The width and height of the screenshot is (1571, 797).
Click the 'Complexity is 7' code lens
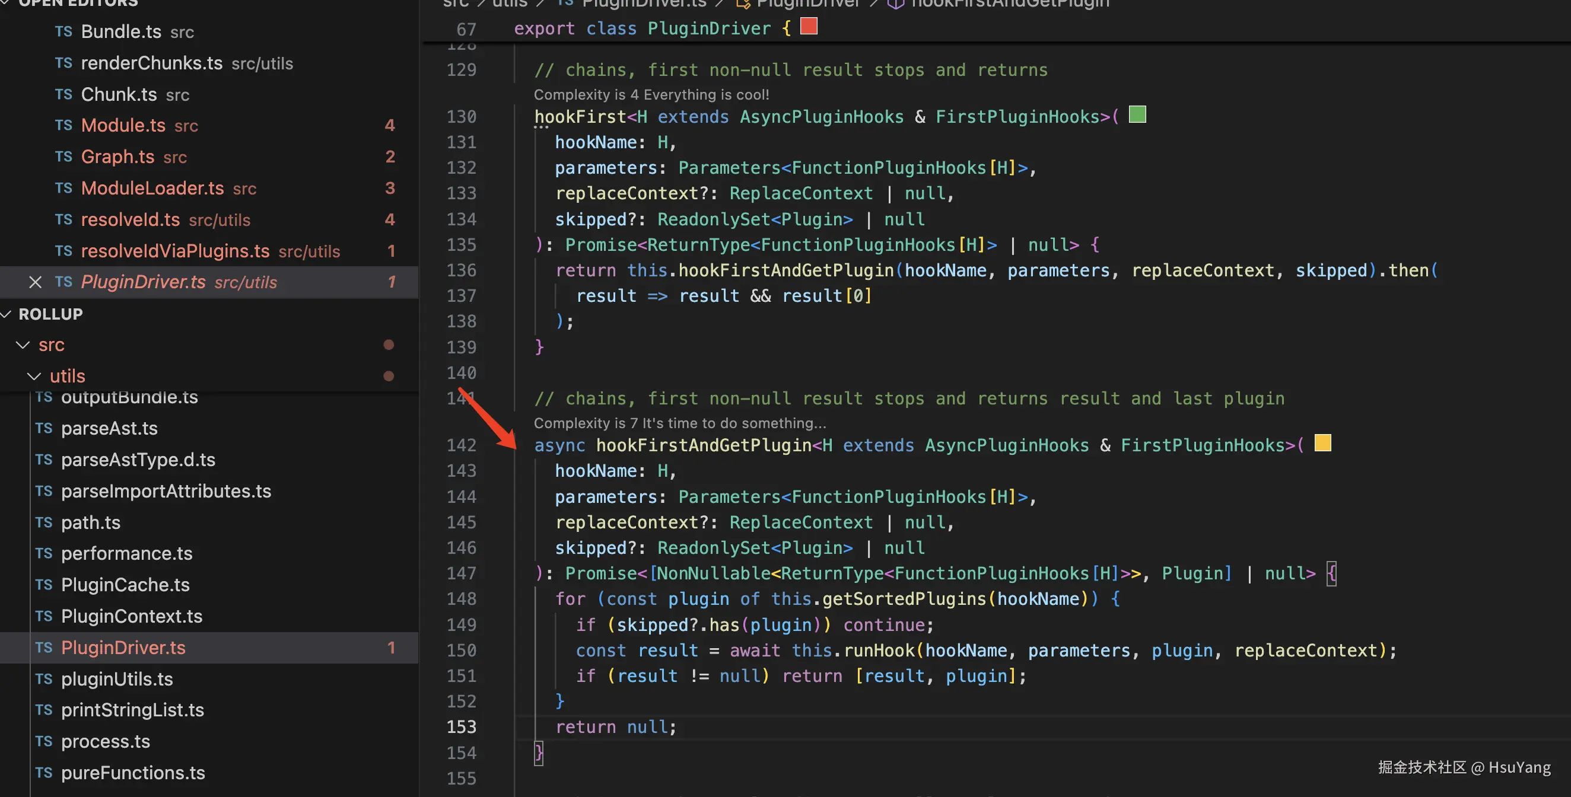[x=679, y=423]
